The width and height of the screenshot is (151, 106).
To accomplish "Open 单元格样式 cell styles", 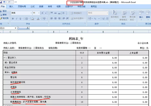I will click(133, 15).
